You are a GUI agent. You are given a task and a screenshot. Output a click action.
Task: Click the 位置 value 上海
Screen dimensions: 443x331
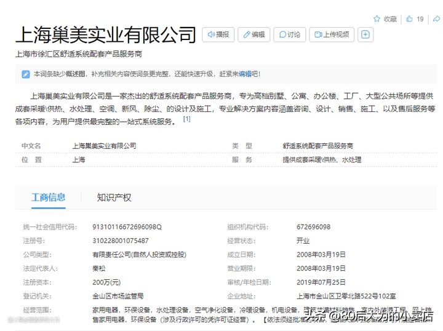click(x=79, y=159)
